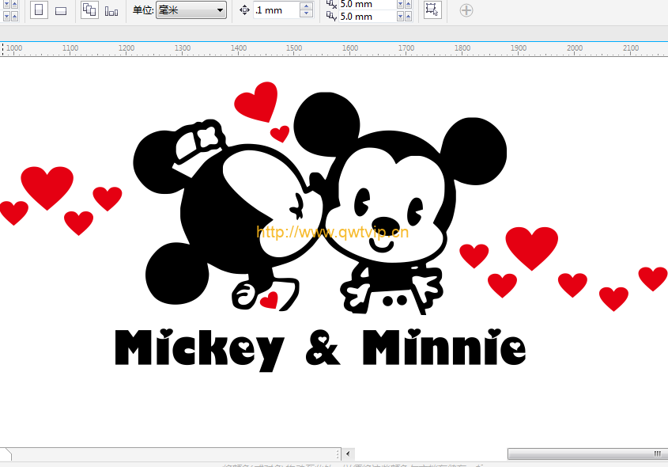Viewport: 668px width, 467px height.
Task: Select the landscape page orientation icon
Action: 61,10
